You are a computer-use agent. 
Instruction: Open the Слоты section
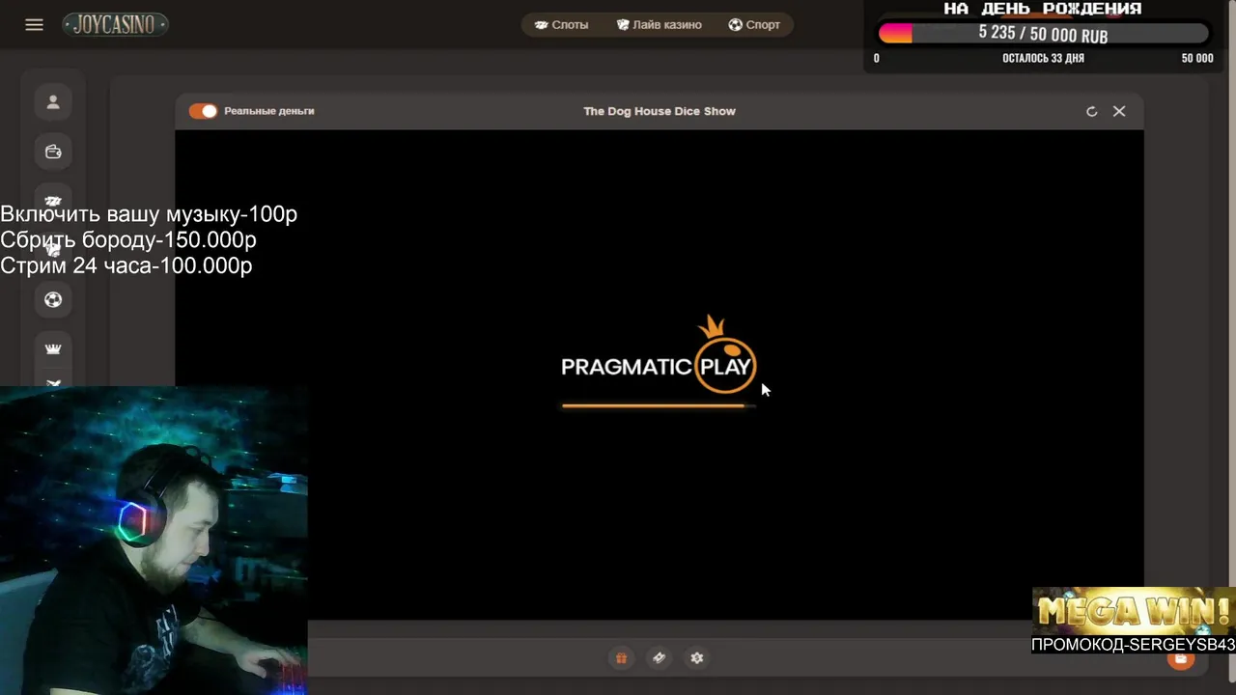[x=561, y=25]
